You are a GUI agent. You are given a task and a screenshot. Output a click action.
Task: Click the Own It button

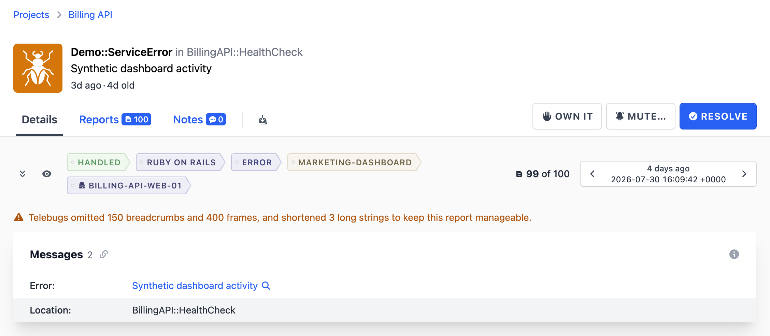567,116
